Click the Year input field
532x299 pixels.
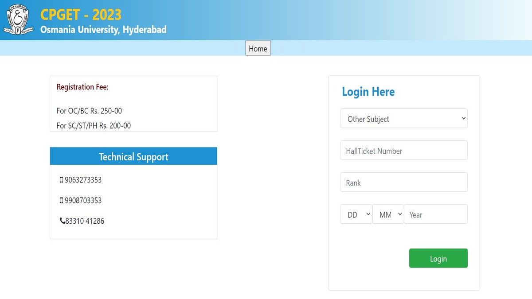436,214
